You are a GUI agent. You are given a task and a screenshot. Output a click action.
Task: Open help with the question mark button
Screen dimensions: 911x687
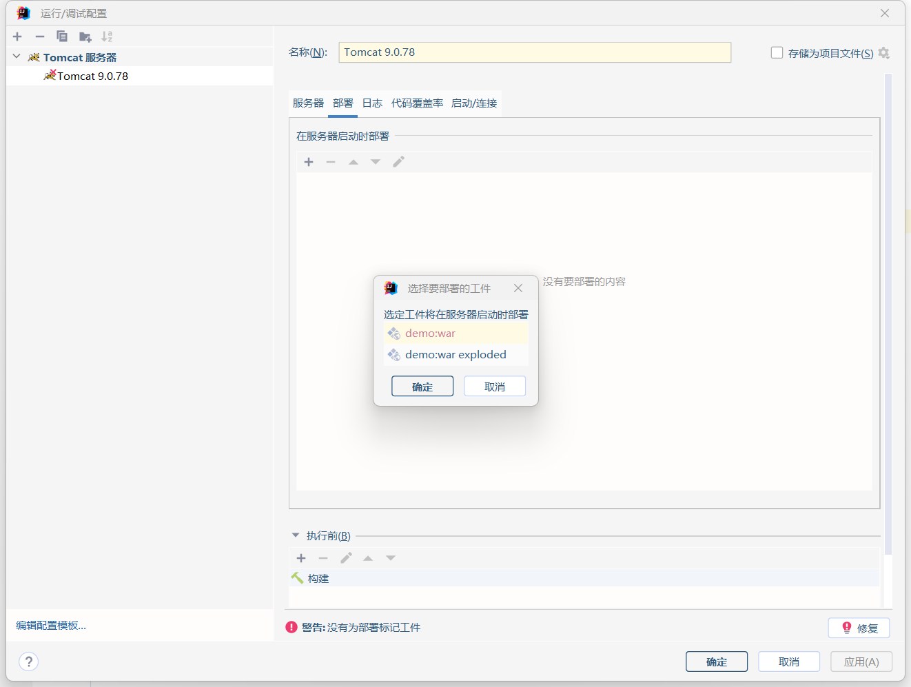[x=28, y=662]
